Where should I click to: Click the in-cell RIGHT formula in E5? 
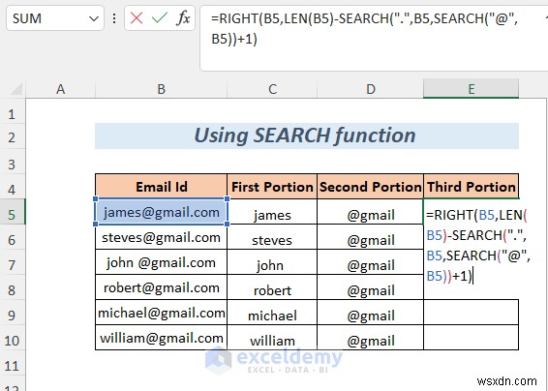click(477, 245)
